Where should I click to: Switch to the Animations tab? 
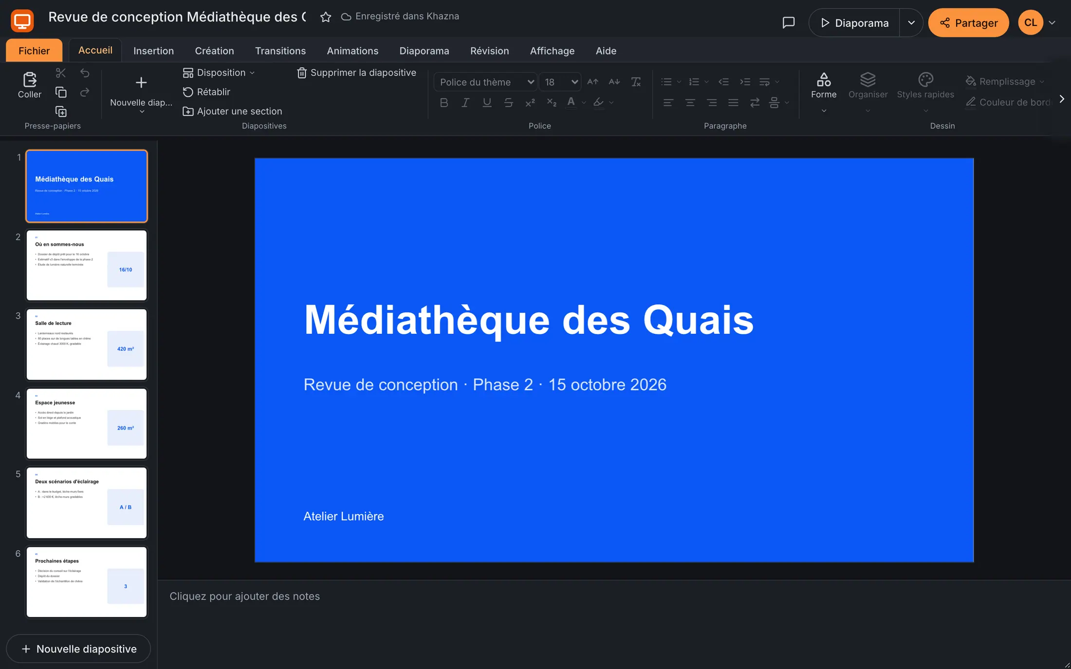click(x=352, y=51)
